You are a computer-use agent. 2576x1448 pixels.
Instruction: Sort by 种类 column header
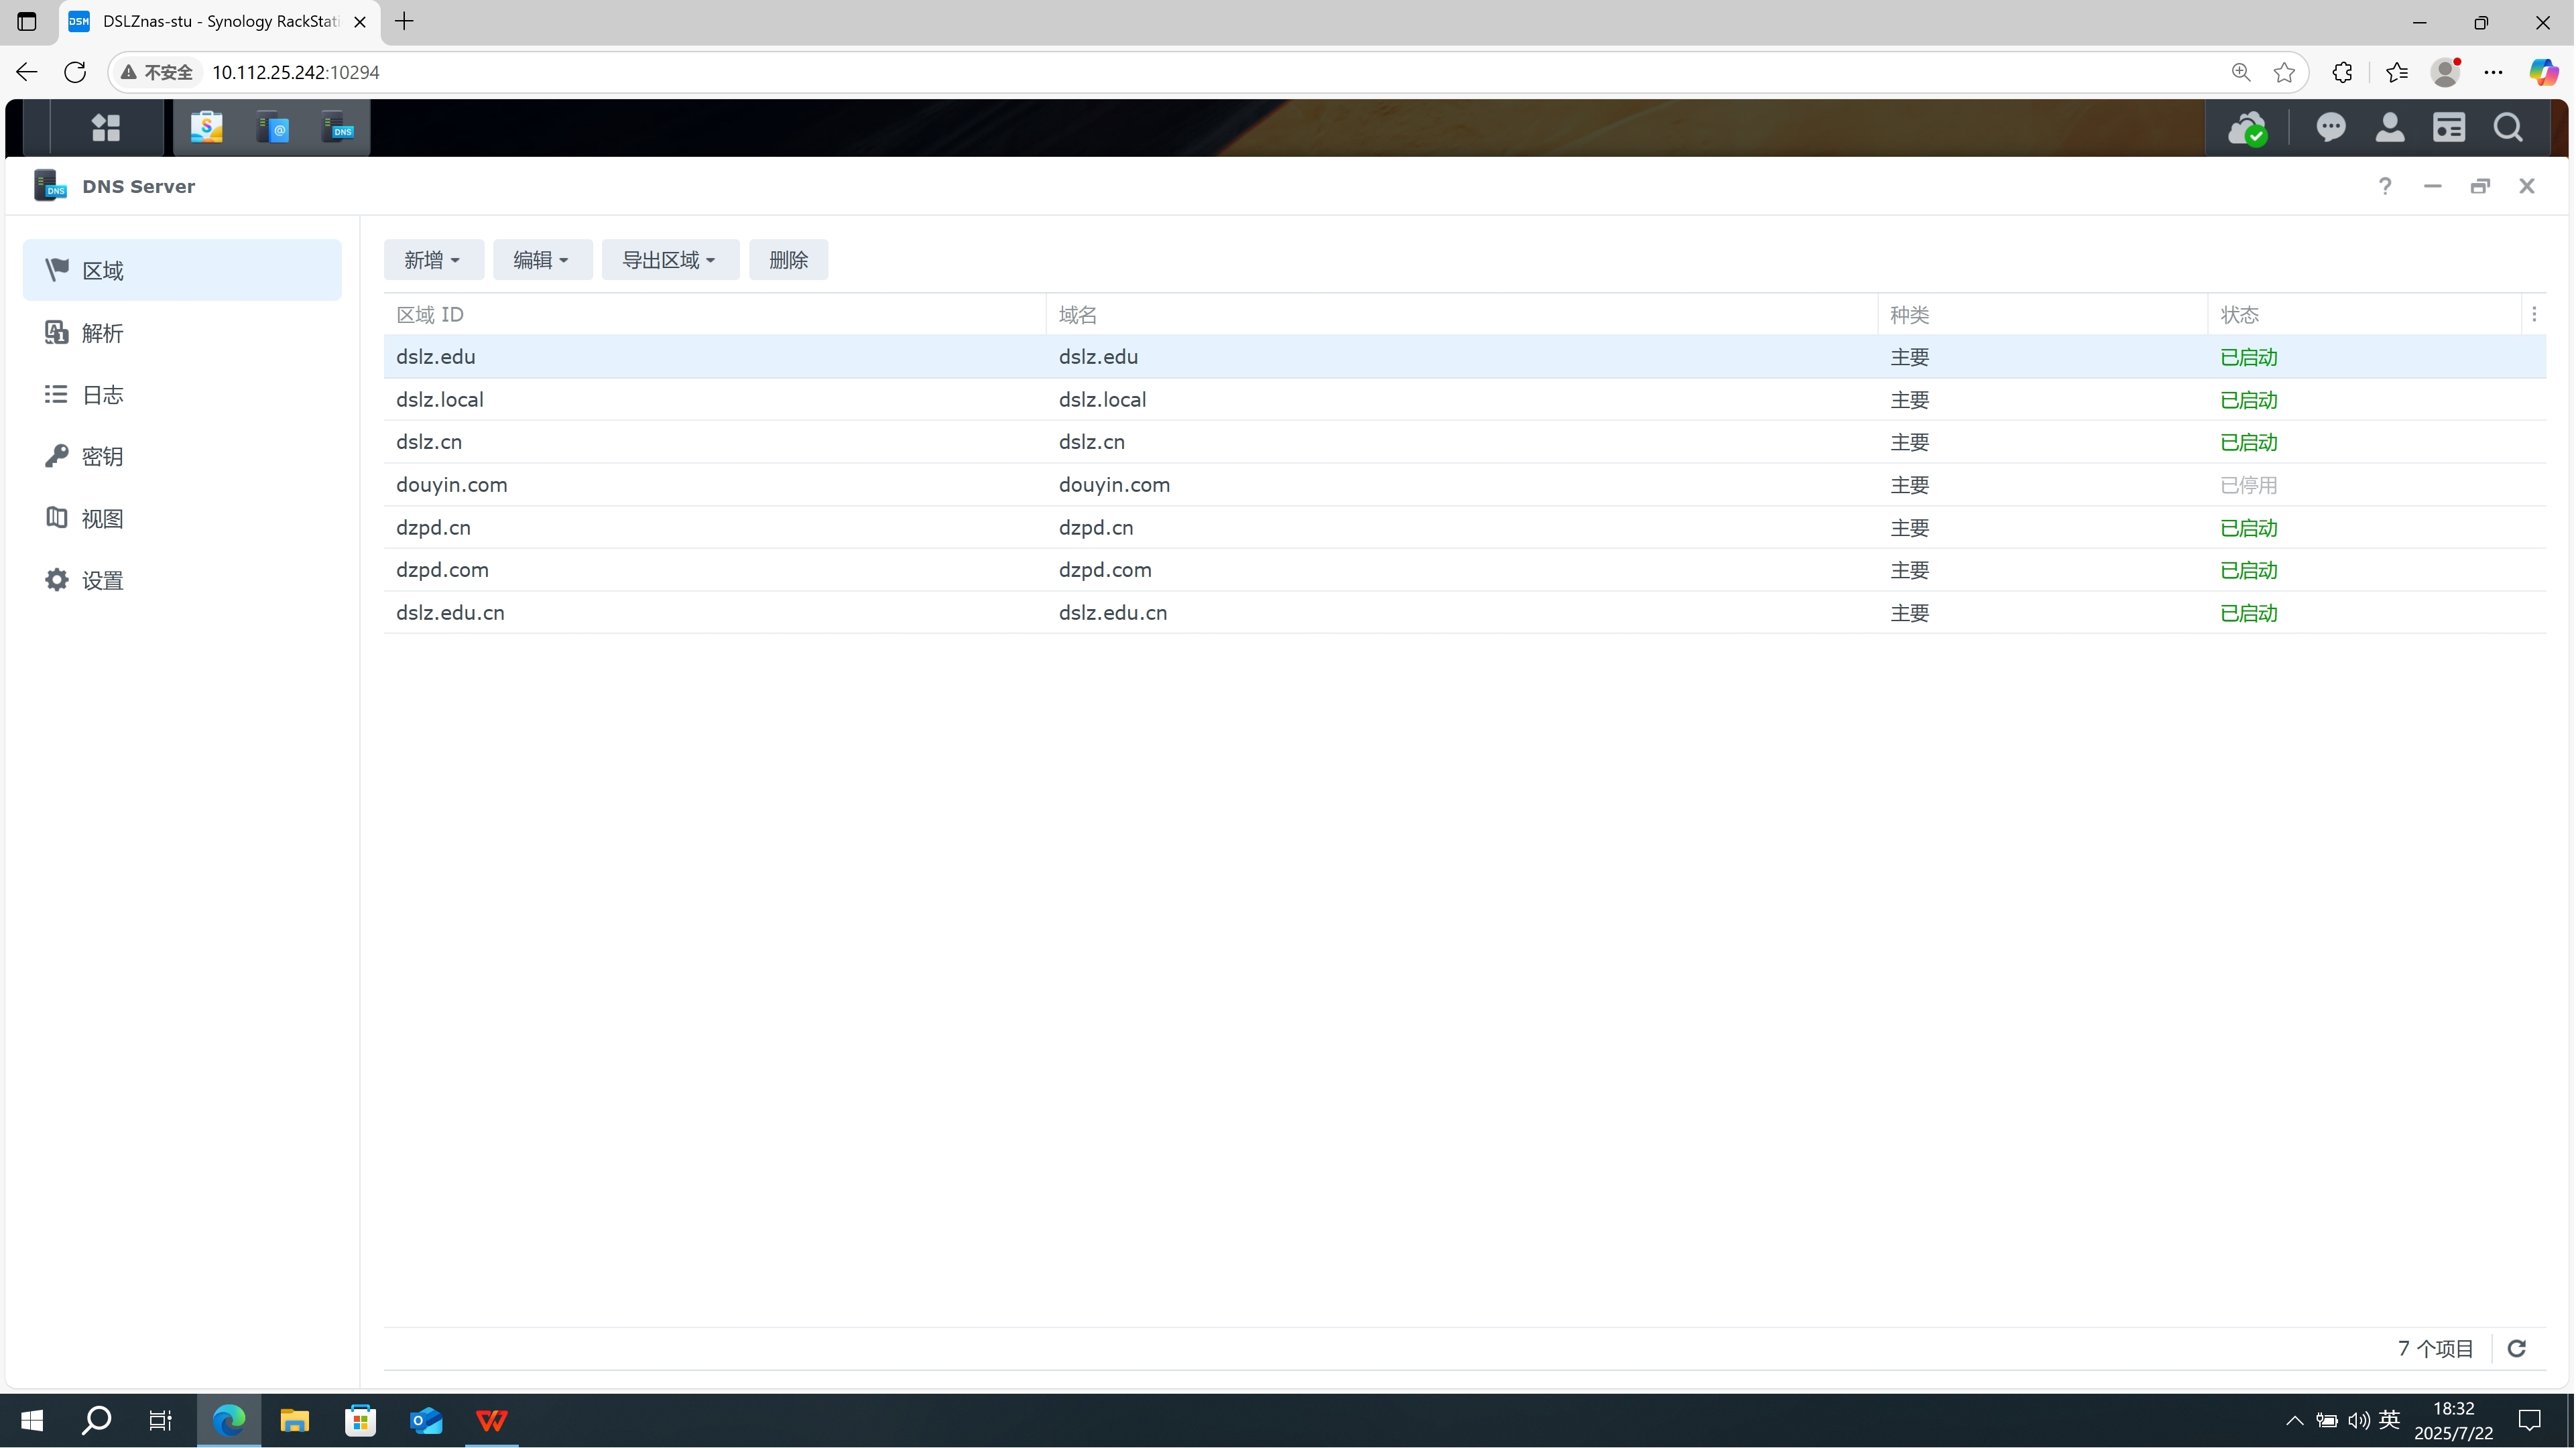(2043, 315)
